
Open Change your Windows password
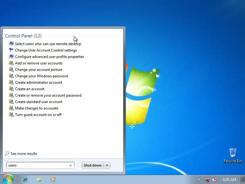pyautogui.click(x=41, y=76)
